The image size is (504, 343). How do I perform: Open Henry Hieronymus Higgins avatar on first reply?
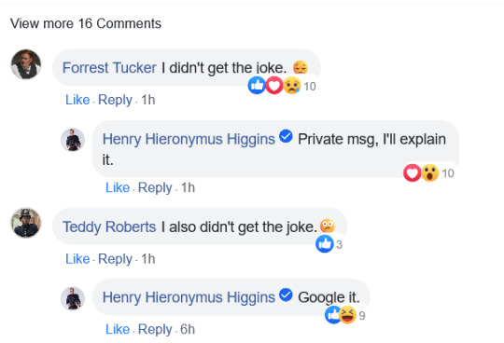point(73,140)
